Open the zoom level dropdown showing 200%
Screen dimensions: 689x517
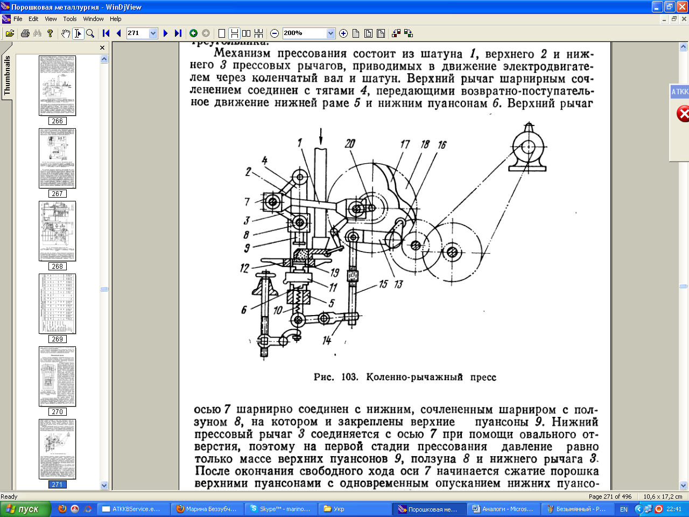(x=331, y=33)
